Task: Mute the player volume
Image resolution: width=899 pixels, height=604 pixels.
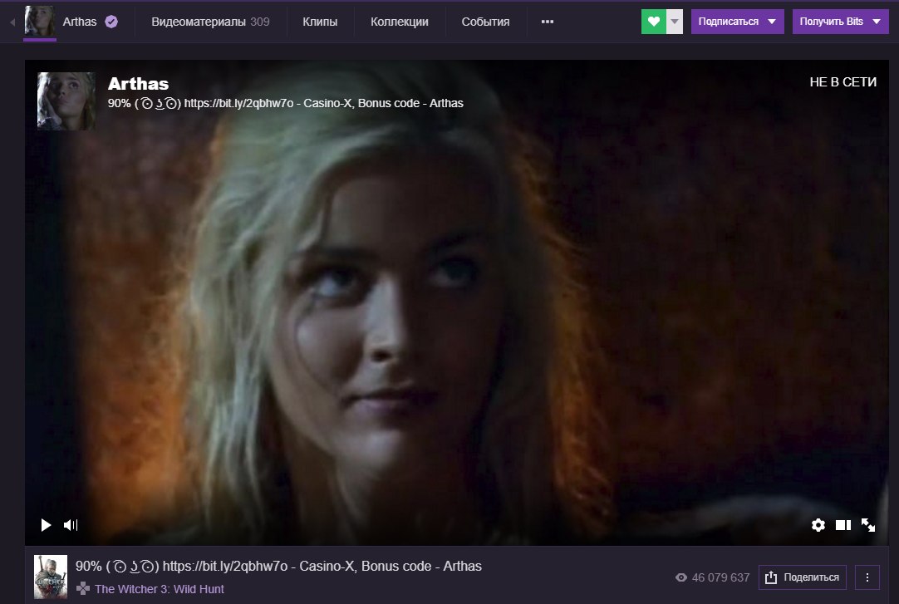Action: point(71,525)
